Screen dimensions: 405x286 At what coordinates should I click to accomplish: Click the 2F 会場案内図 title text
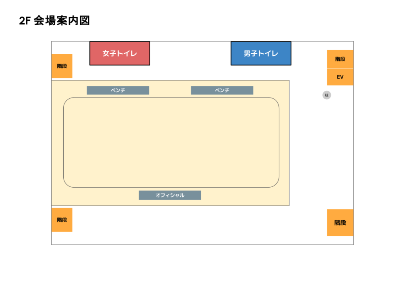[55, 21]
